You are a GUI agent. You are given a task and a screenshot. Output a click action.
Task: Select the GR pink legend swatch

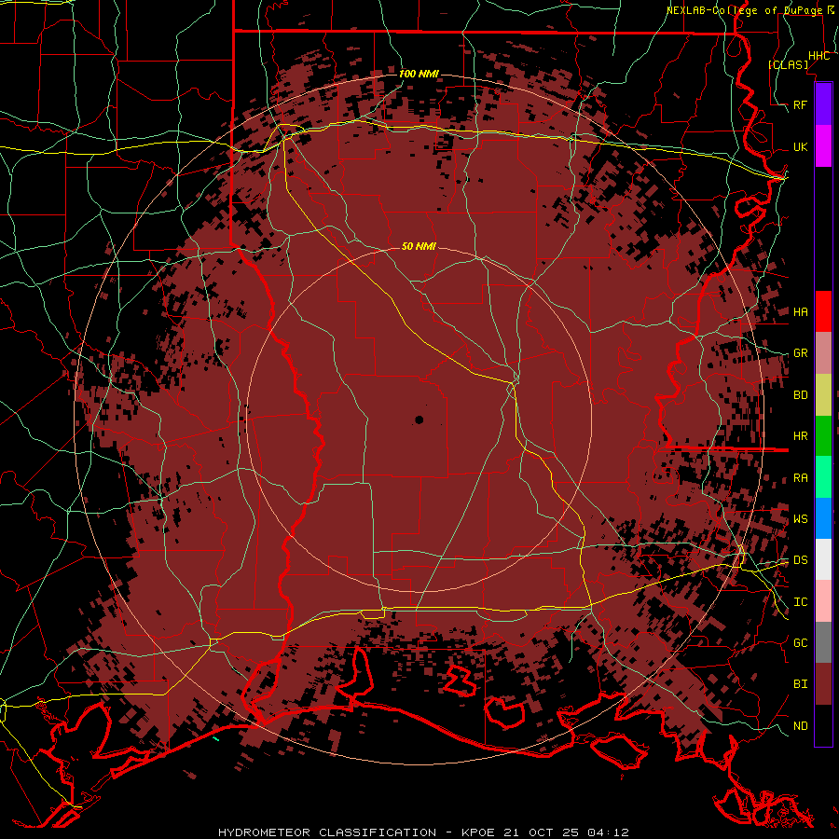pos(823,353)
